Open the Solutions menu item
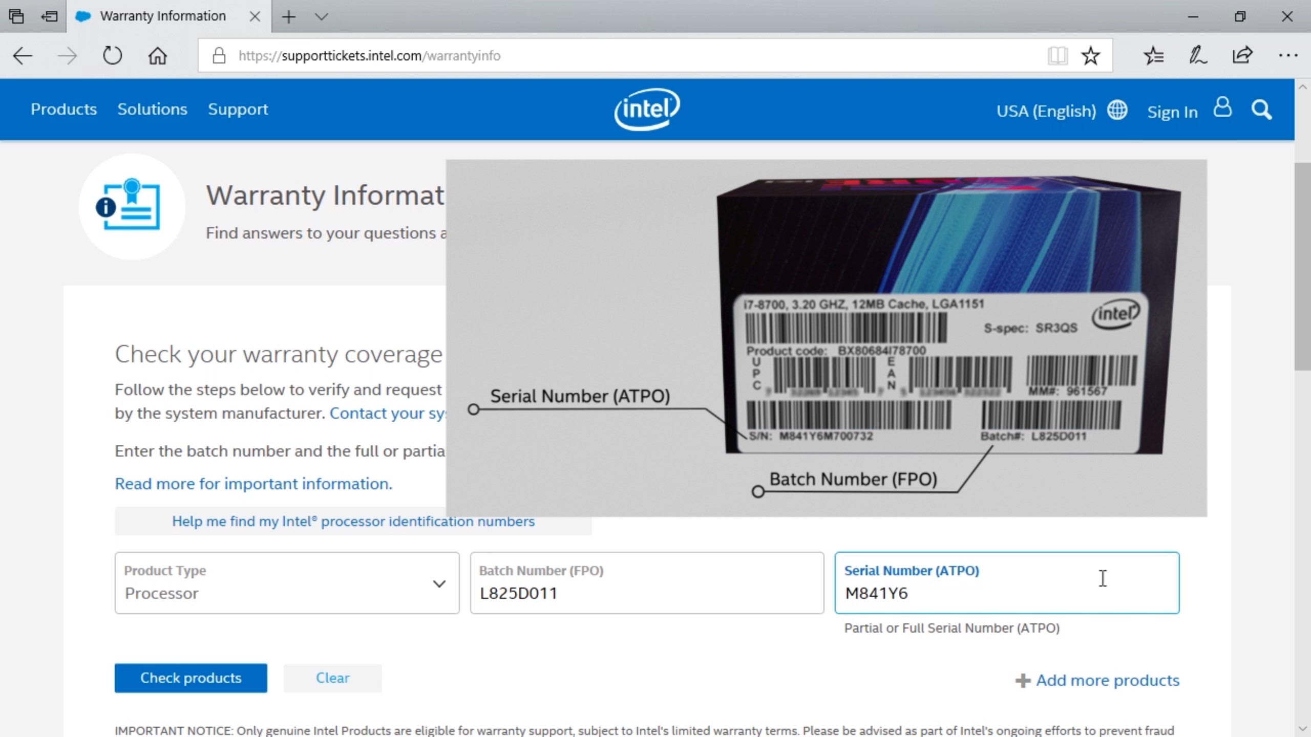 [x=152, y=109]
